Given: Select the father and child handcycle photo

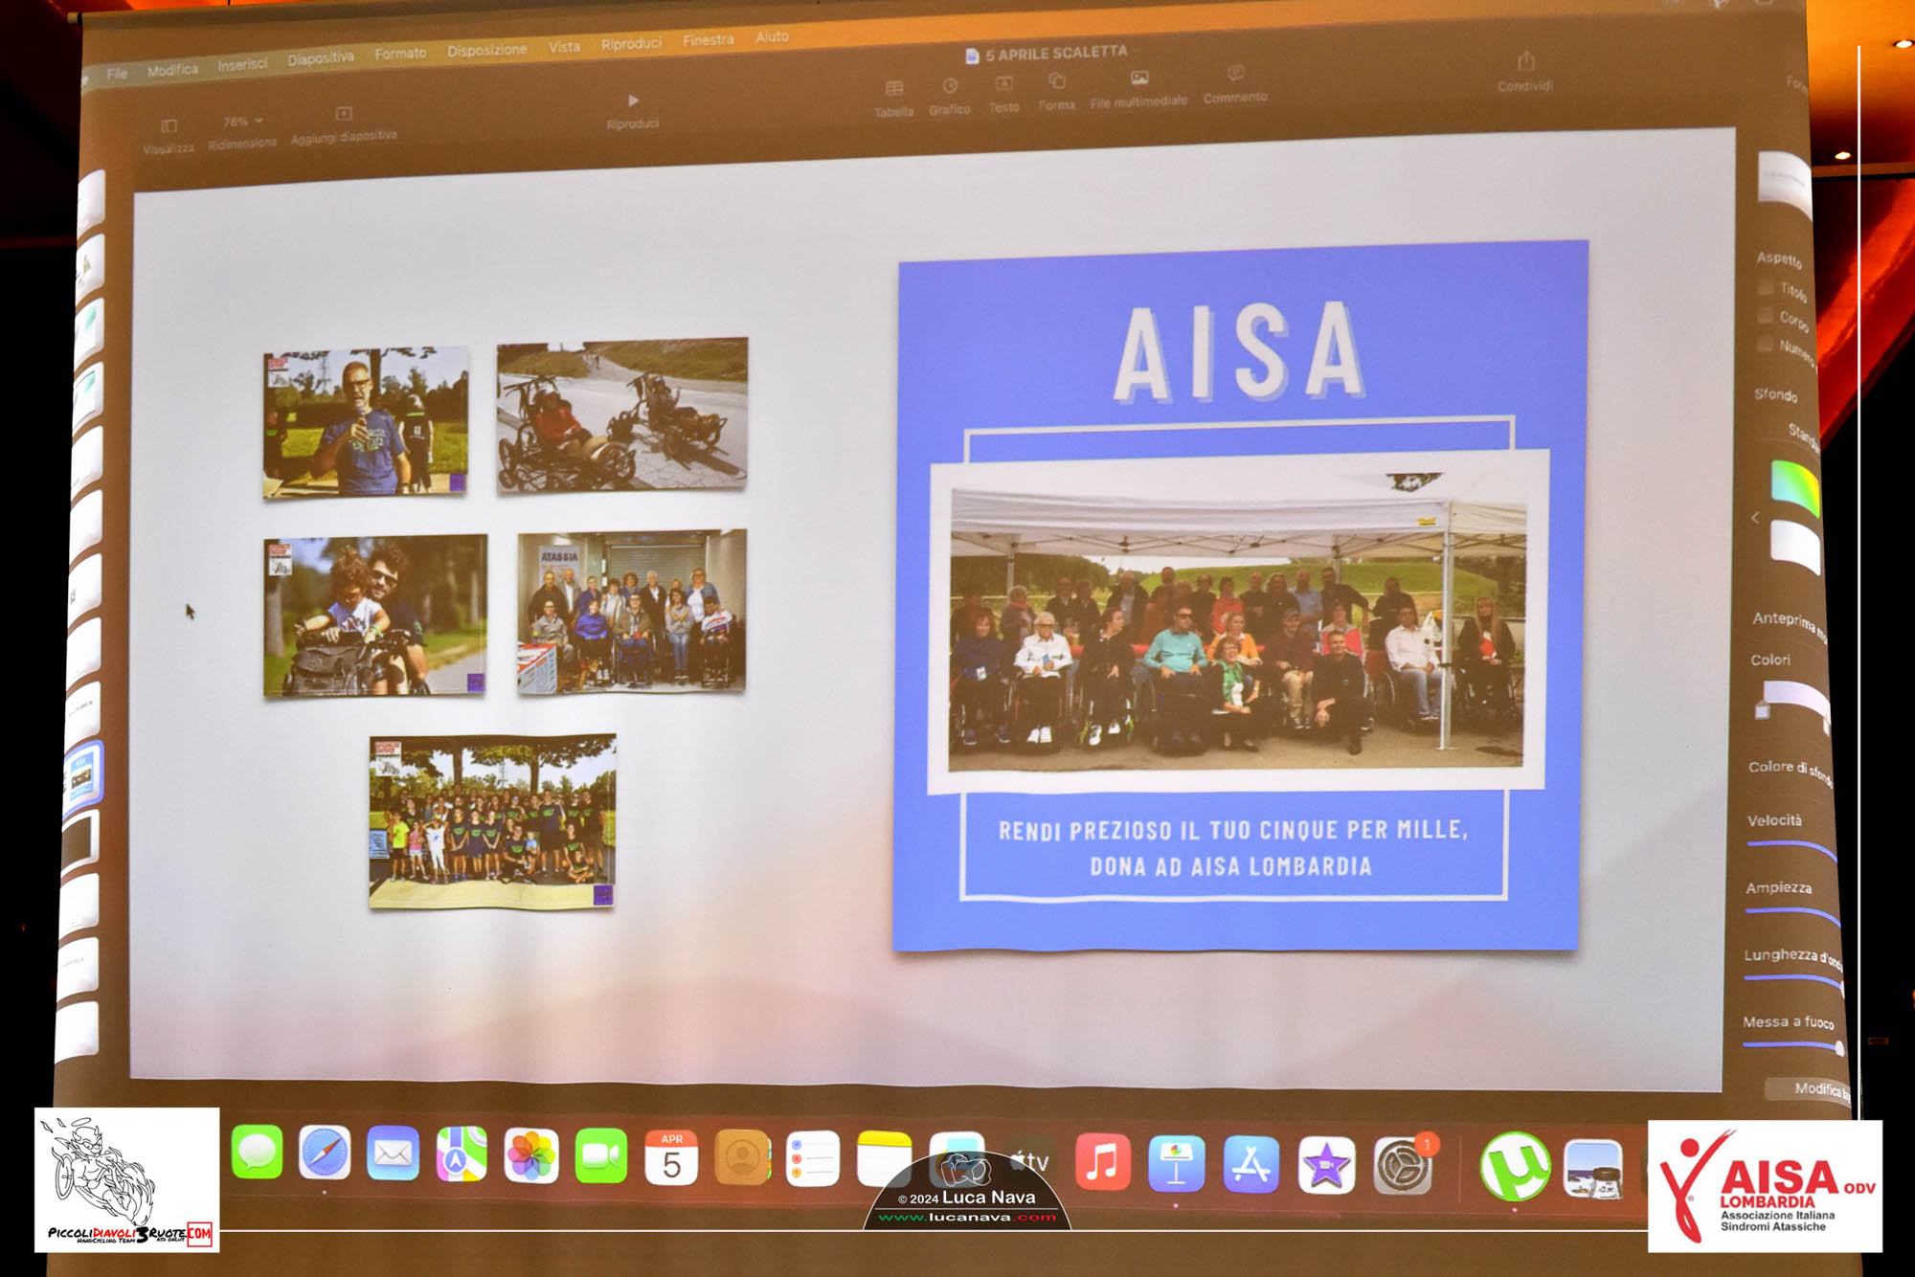Looking at the screenshot, I should click(x=375, y=616).
